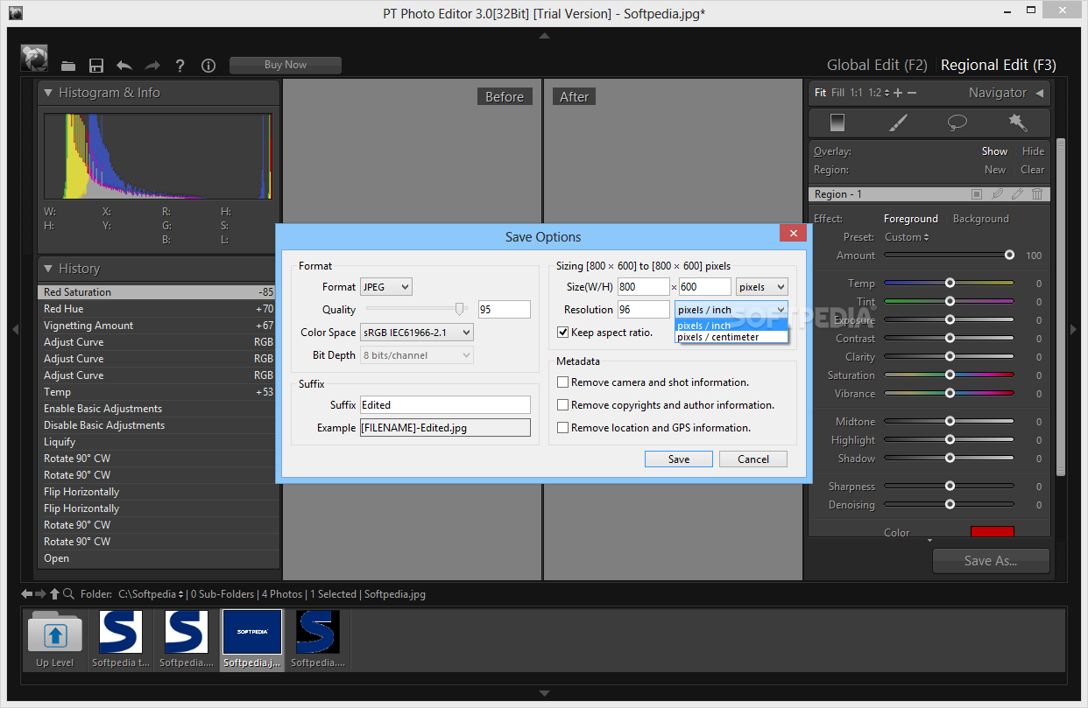The width and height of the screenshot is (1088, 708).
Task: Uncheck Keep aspect ratio
Action: coord(563,333)
